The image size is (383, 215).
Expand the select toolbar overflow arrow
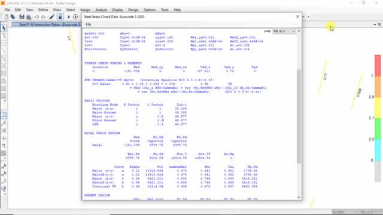click(5, 194)
